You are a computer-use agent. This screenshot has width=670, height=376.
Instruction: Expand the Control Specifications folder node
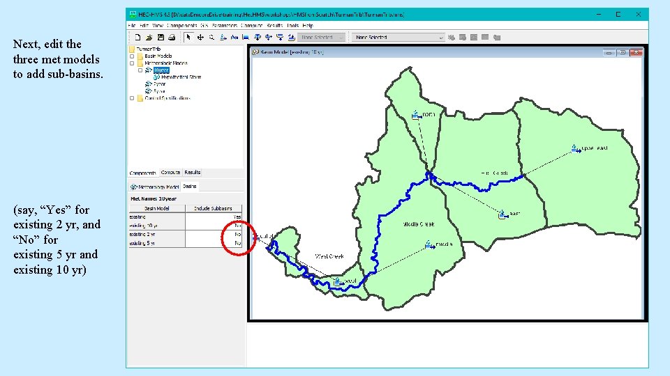132,98
